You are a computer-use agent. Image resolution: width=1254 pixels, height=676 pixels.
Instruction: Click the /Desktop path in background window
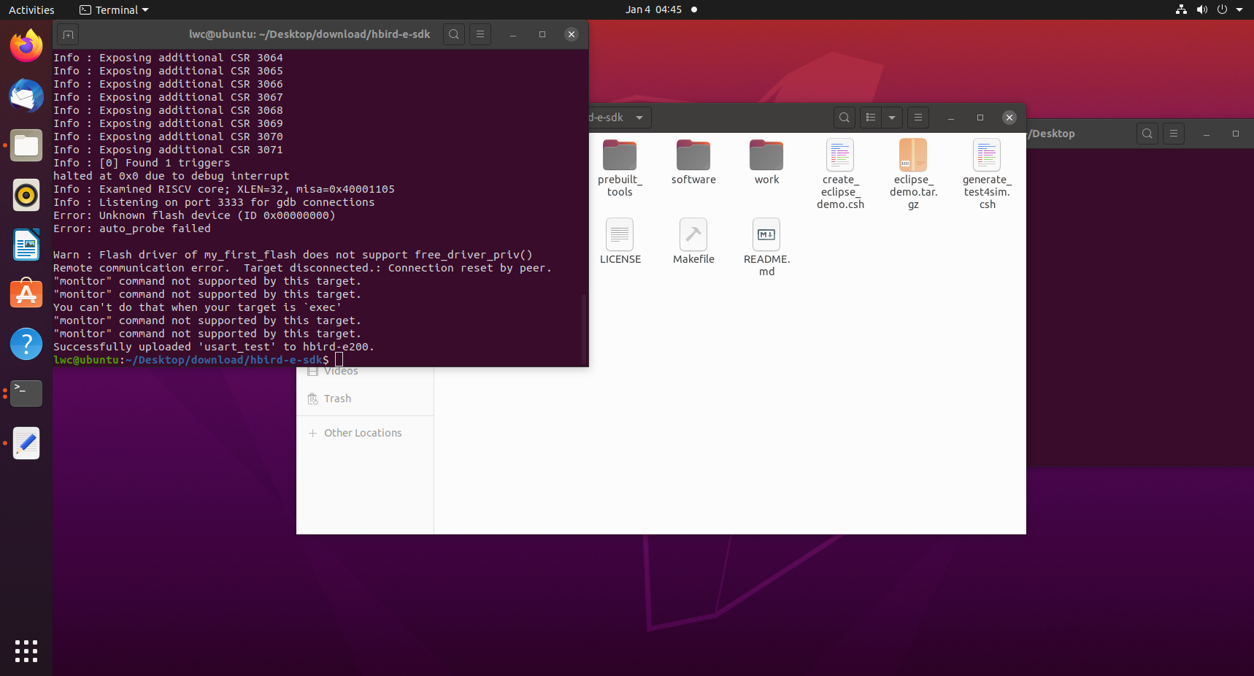[1052, 134]
